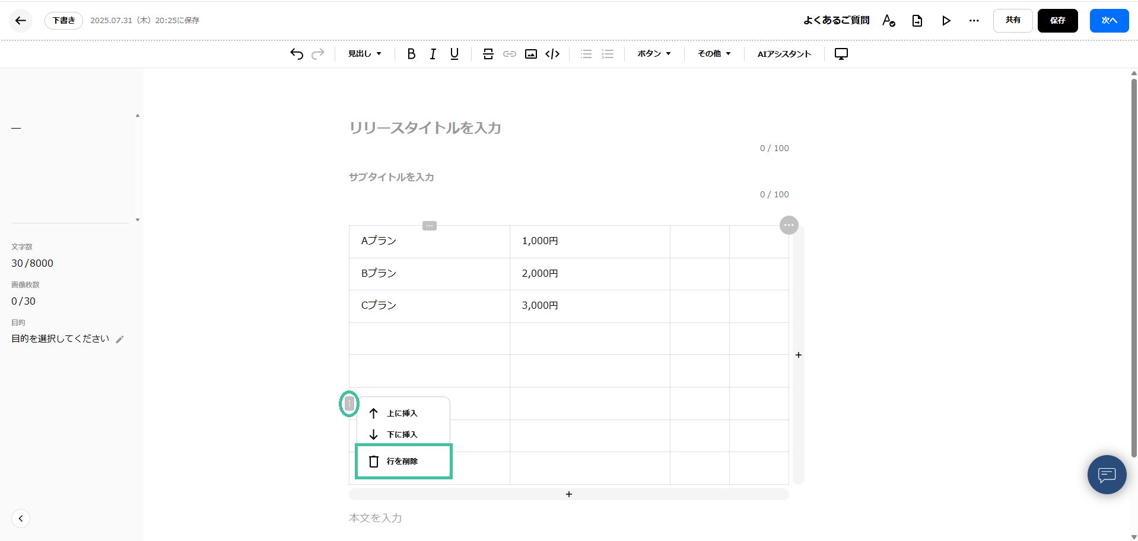Choose 上に挿入 to insert row above
This screenshot has height=541, width=1138.
click(402, 413)
